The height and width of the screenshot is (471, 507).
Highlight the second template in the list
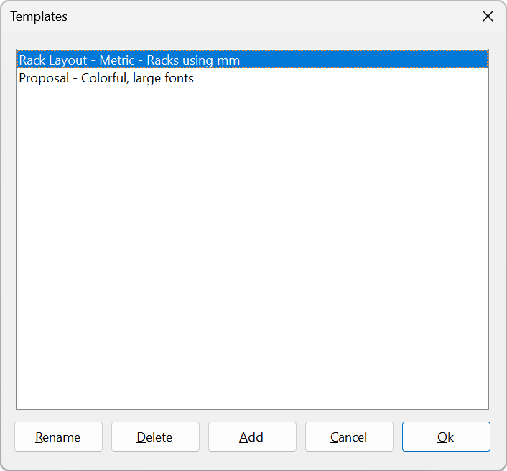click(x=106, y=78)
